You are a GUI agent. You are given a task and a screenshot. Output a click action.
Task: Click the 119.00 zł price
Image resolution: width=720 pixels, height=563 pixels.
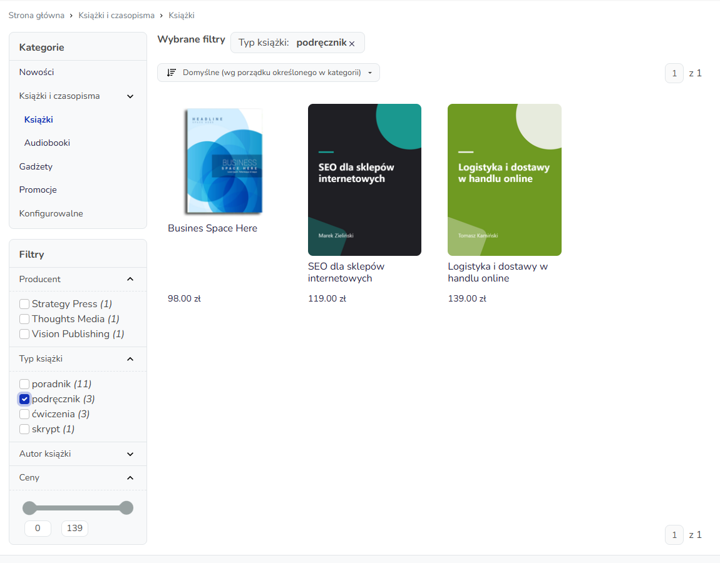point(327,299)
